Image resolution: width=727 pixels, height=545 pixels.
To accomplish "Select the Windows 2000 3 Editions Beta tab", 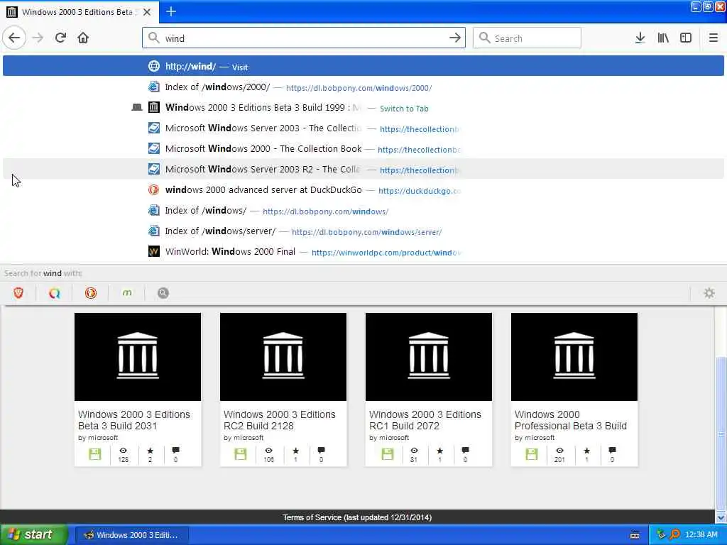I will (80, 12).
